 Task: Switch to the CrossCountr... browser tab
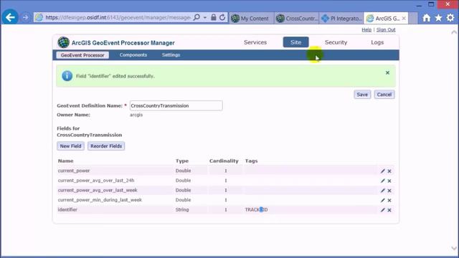click(297, 18)
